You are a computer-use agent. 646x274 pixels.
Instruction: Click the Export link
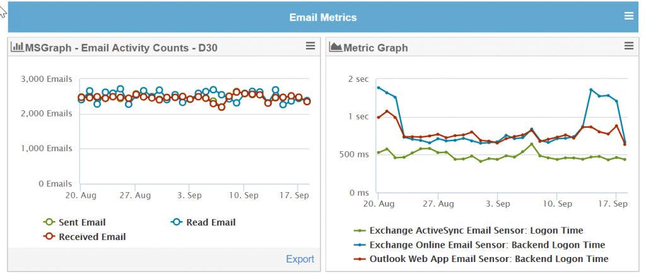[x=300, y=259]
